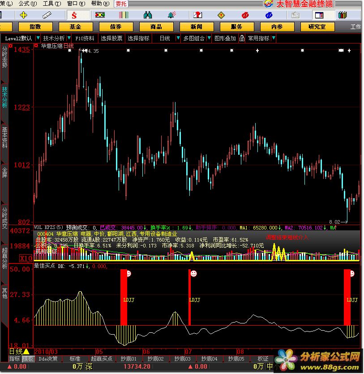Click the 商品 yellow button
Image resolution: width=364 pixels, height=374 pixels.
click(x=156, y=27)
